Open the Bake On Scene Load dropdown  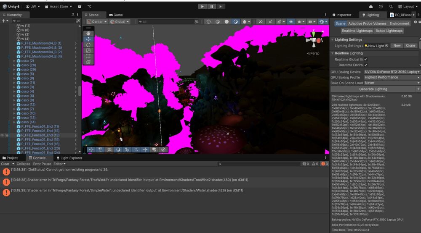coord(392,83)
